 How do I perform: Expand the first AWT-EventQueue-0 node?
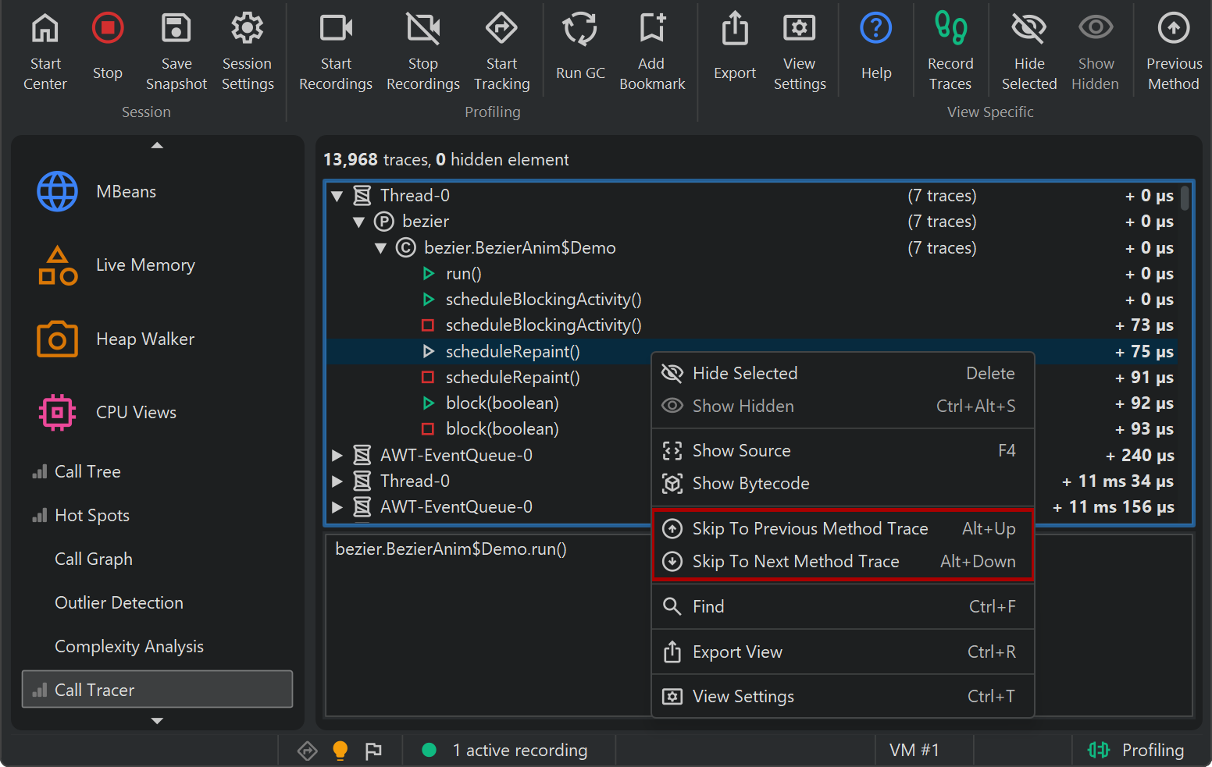(x=337, y=456)
